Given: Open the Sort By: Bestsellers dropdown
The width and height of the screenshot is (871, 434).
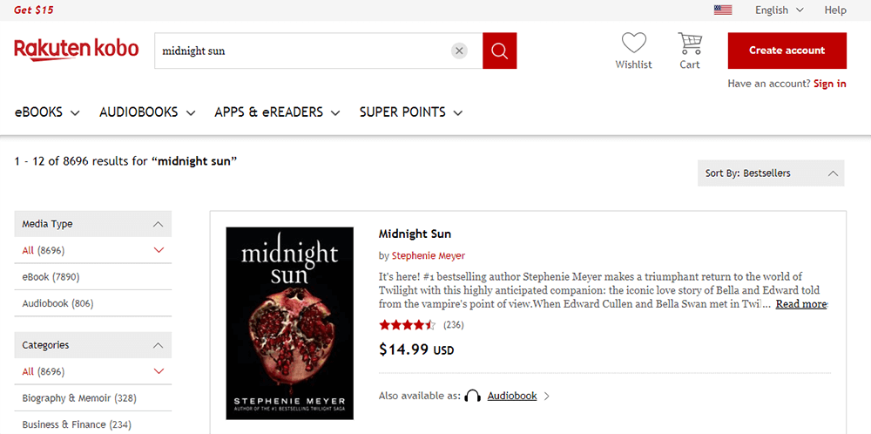Looking at the screenshot, I should tap(771, 173).
